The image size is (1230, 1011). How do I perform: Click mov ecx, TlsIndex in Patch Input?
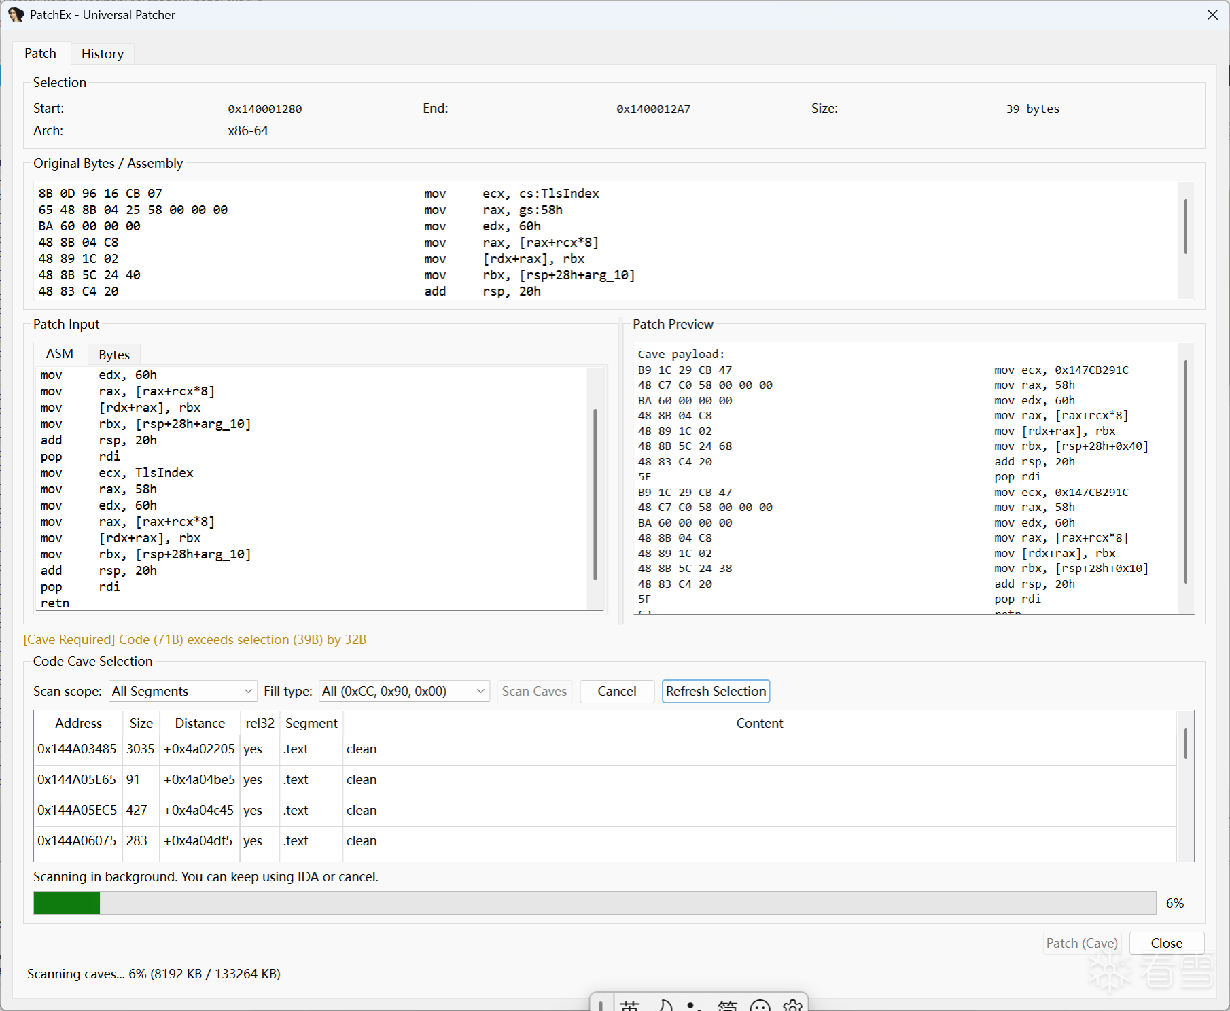tap(117, 473)
